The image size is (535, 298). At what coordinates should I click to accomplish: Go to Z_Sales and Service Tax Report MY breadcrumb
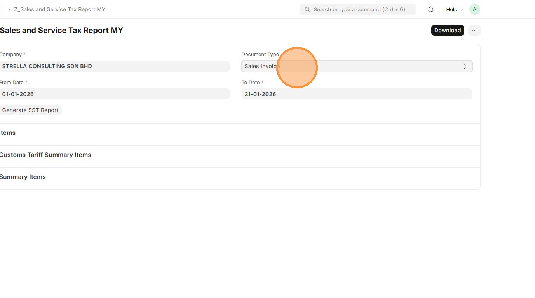pos(60,9)
